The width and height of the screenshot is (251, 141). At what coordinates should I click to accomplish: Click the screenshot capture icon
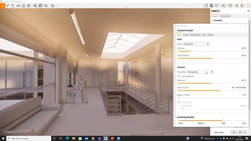[35, 6]
